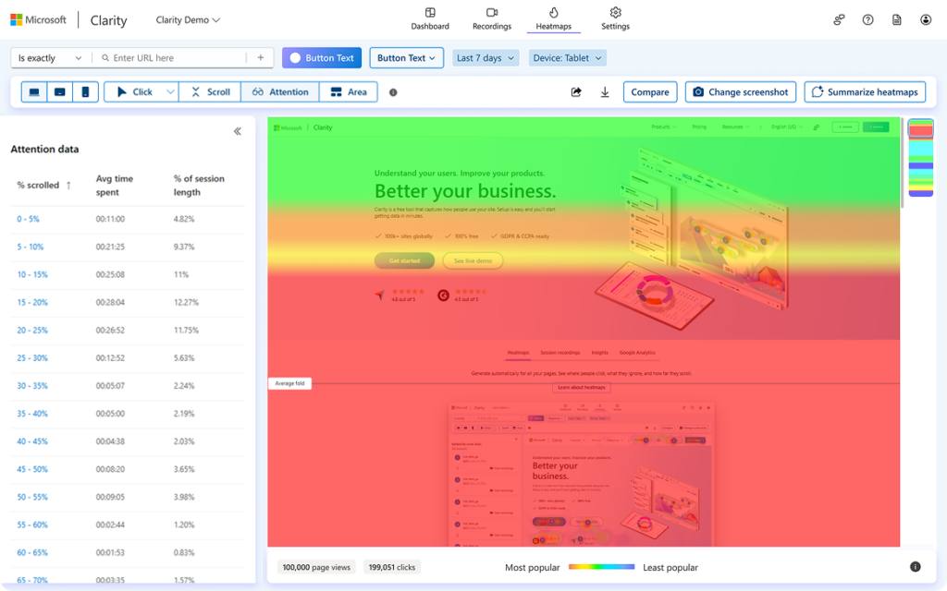Open the documents icon in header
The width and height of the screenshot is (947, 591).
point(896,19)
